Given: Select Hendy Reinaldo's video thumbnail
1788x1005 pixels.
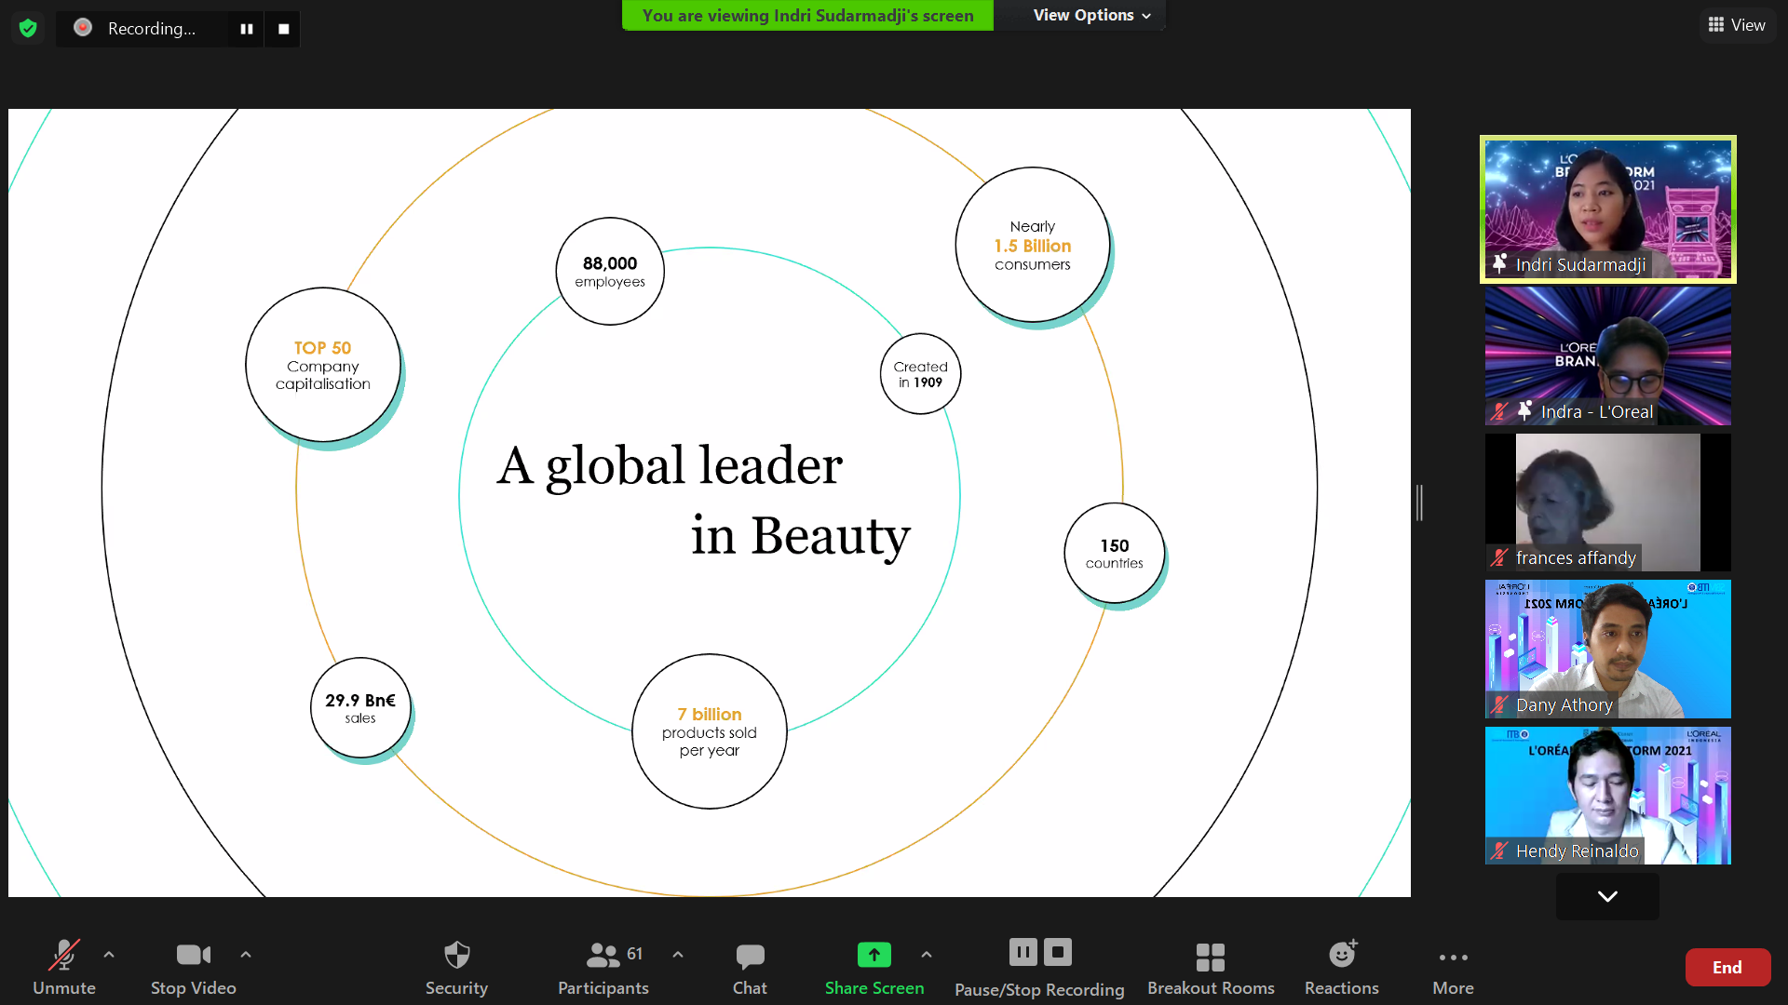Looking at the screenshot, I should (x=1608, y=796).
